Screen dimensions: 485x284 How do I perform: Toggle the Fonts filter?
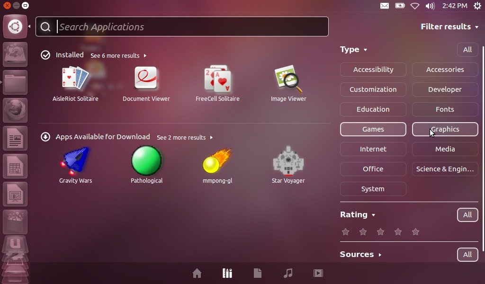pos(445,109)
